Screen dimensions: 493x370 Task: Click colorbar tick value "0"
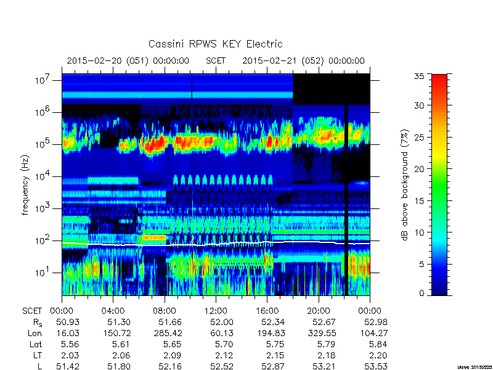[x=422, y=294]
